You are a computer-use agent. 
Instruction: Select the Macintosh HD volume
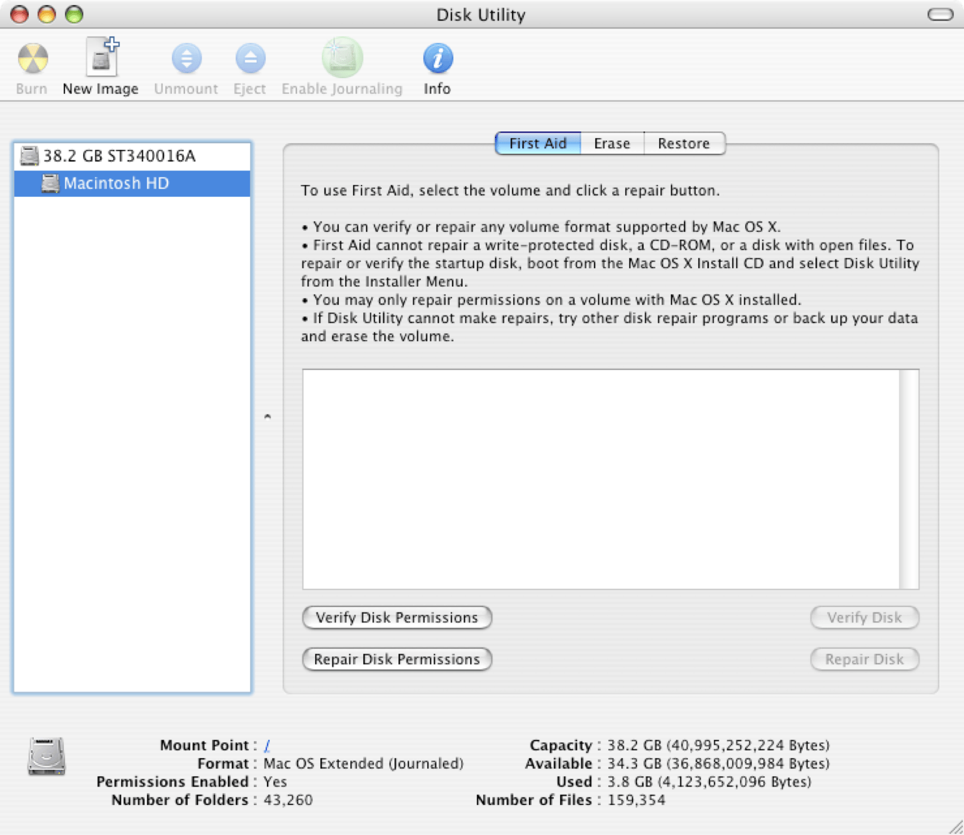(x=132, y=183)
